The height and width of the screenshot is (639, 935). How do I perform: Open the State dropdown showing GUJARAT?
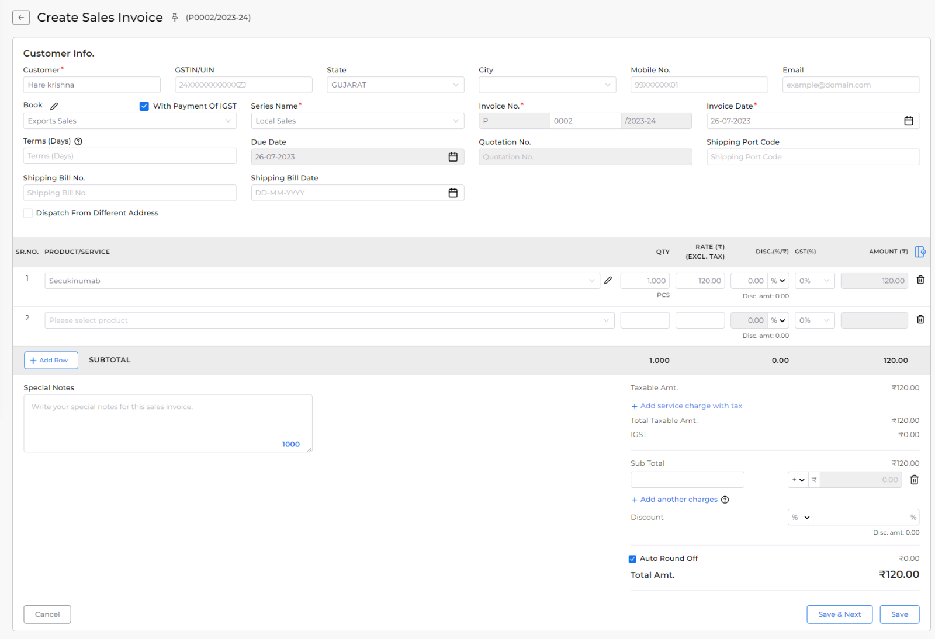click(x=395, y=85)
